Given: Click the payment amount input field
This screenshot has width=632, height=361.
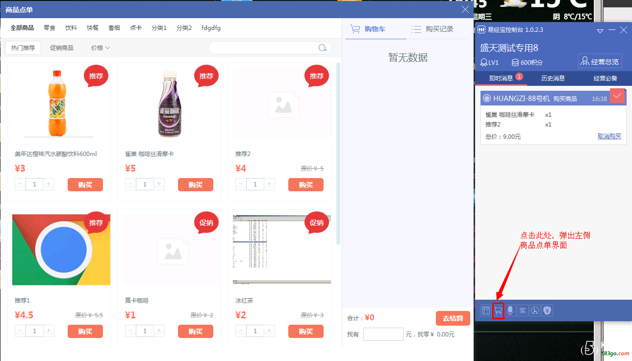Looking at the screenshot, I should (x=383, y=335).
